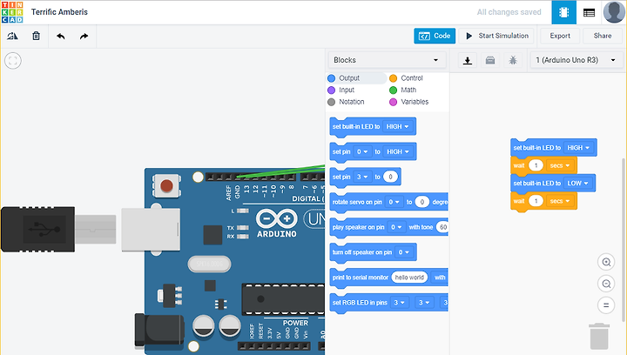Viewport: 627px width, 355px height.
Task: Zoom in on the blocks workspace
Action: [x=606, y=263]
